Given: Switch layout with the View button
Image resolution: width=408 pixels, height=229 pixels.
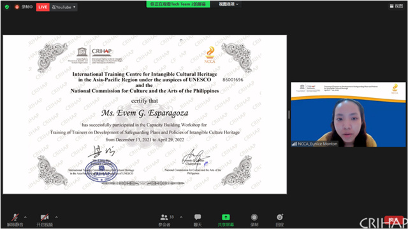Looking at the screenshot, I should 397,6.
